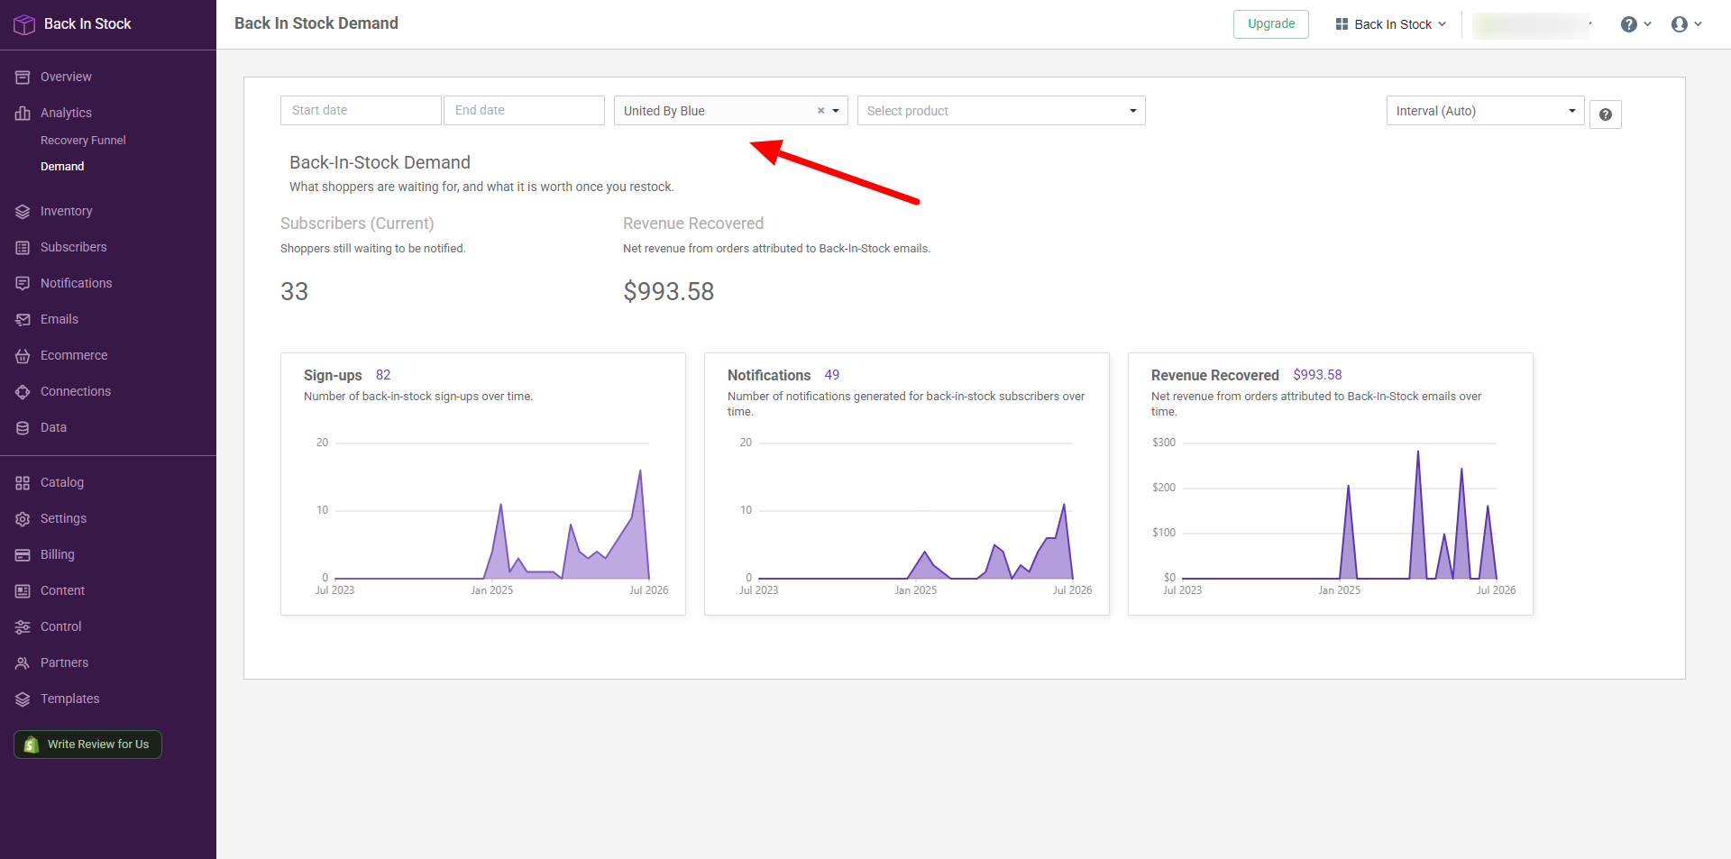The image size is (1731, 859).
Task: Click the End date field
Action: coord(524,110)
